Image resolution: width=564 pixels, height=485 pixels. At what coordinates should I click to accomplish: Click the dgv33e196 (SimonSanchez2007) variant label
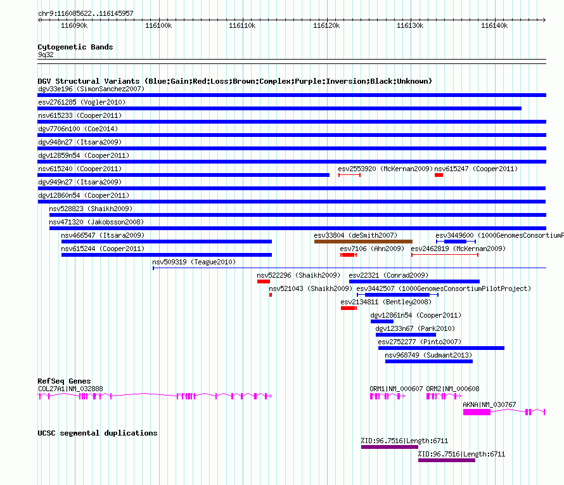click(x=91, y=89)
